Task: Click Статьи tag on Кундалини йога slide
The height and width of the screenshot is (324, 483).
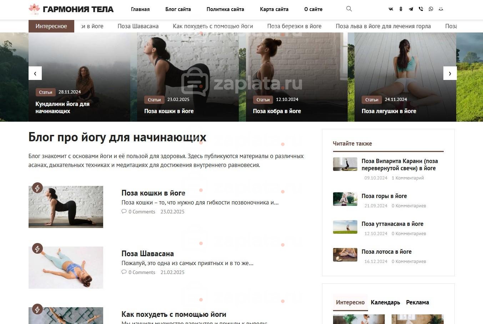Action: (46, 92)
